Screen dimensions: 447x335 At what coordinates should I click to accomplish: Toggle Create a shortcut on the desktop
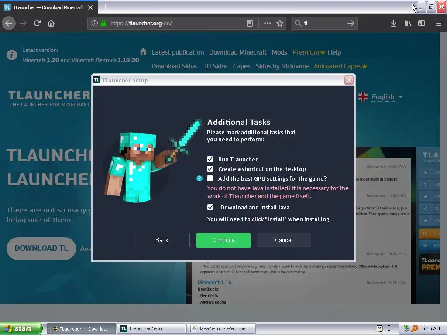click(x=210, y=169)
